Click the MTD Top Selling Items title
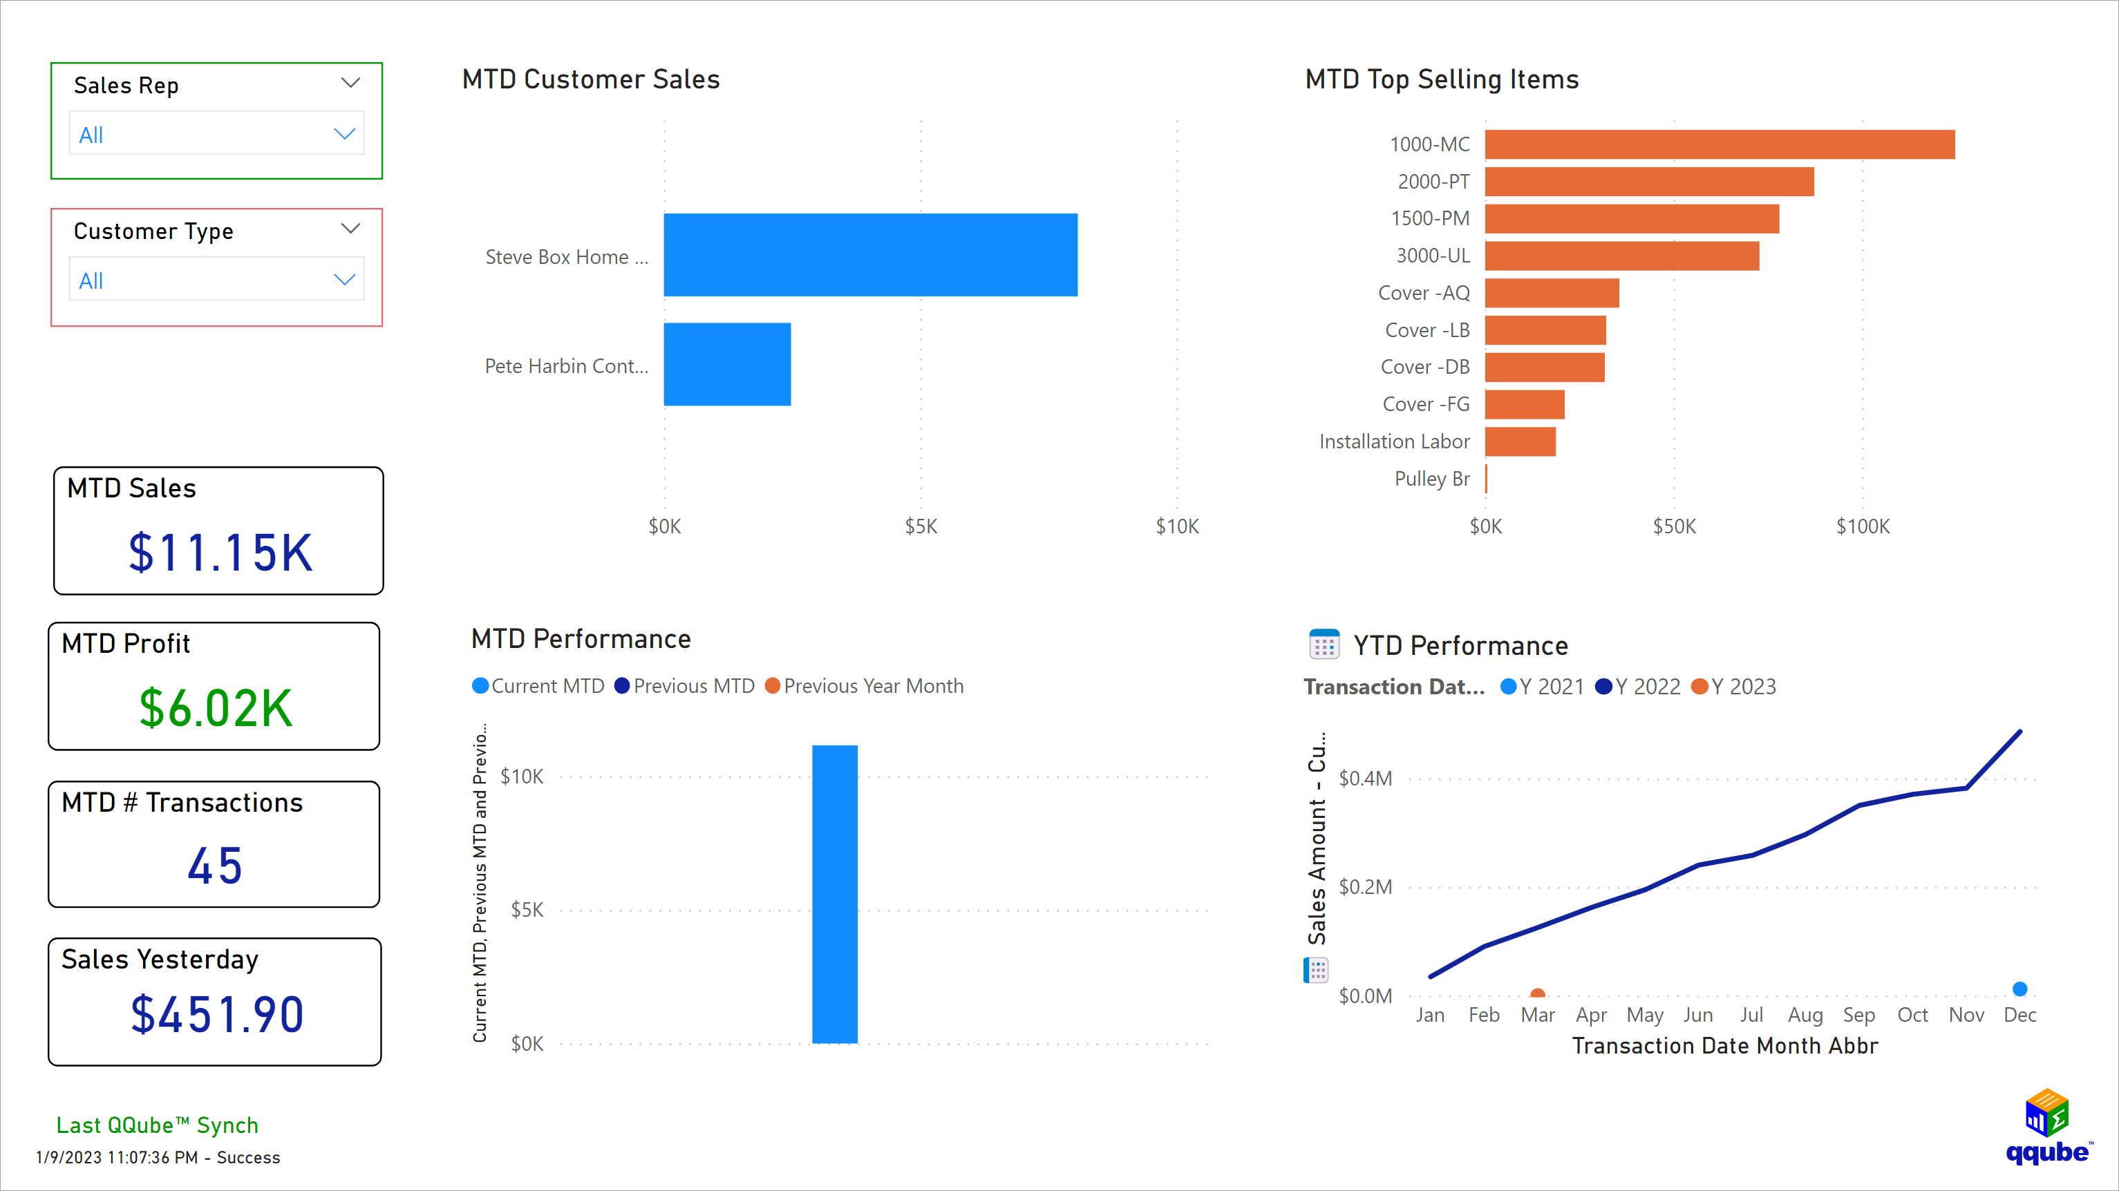Image resolution: width=2119 pixels, height=1191 pixels. tap(1441, 79)
